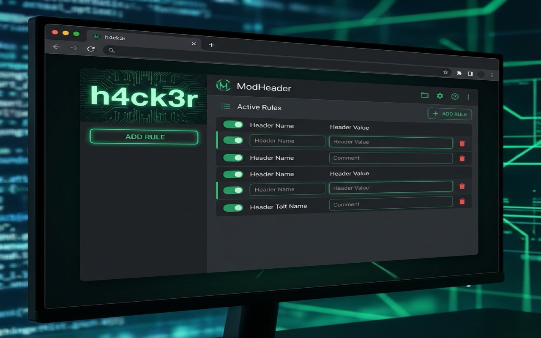Click the Header Name input in the second rule row
Image resolution: width=541 pixels, height=338 pixels.
click(287, 141)
